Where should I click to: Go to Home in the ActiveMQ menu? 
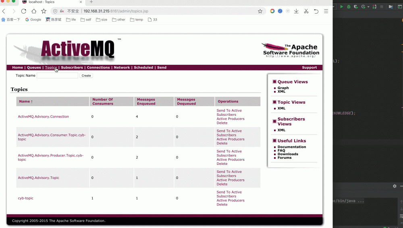coord(17,68)
